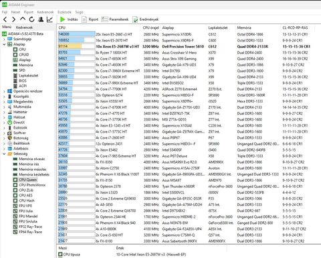Select the CPU Queen benchmark
This screenshot has width=321, height=258.
coord(25,180)
